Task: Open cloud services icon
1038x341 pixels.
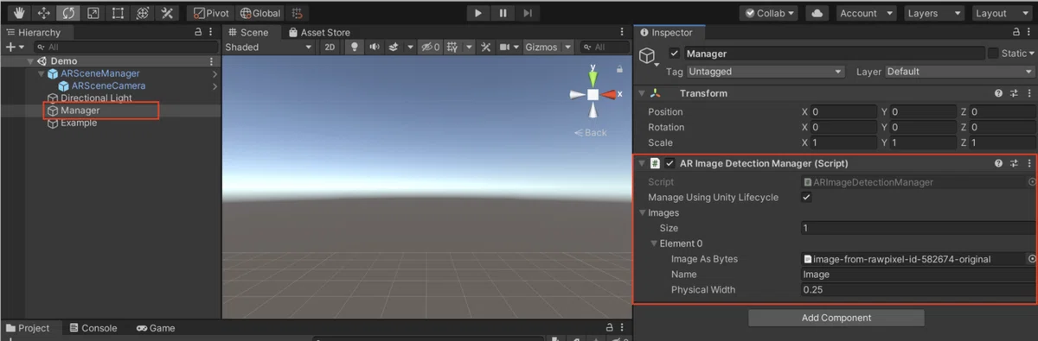Action: click(x=817, y=13)
